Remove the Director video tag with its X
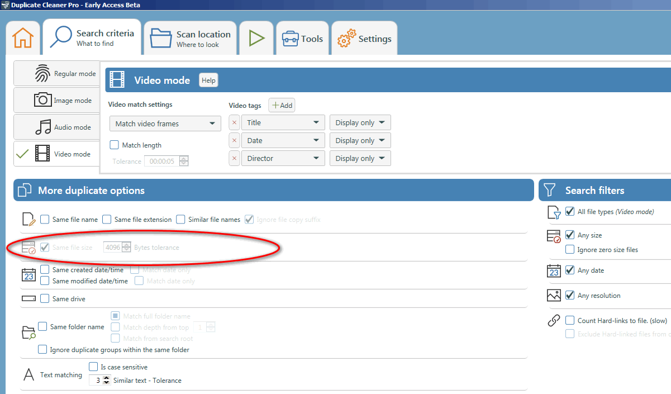The width and height of the screenshot is (671, 394). tap(234, 158)
